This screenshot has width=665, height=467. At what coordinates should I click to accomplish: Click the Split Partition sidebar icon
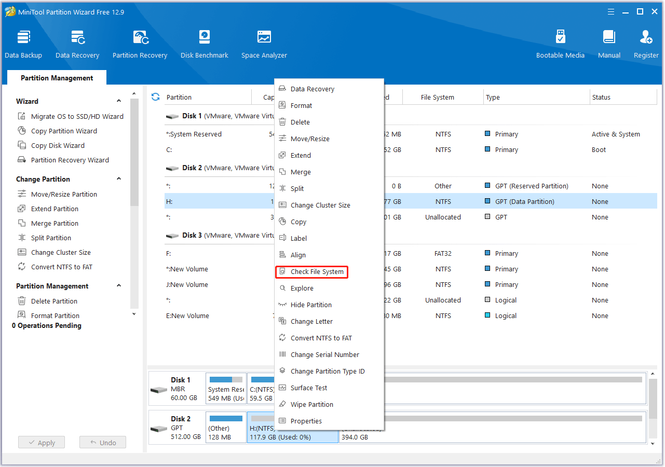22,238
